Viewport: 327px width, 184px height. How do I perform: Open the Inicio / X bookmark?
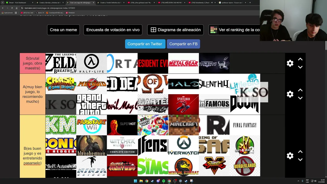40,13
